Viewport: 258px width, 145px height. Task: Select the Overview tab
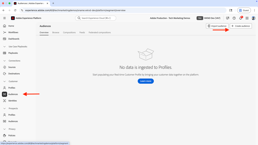44,32
